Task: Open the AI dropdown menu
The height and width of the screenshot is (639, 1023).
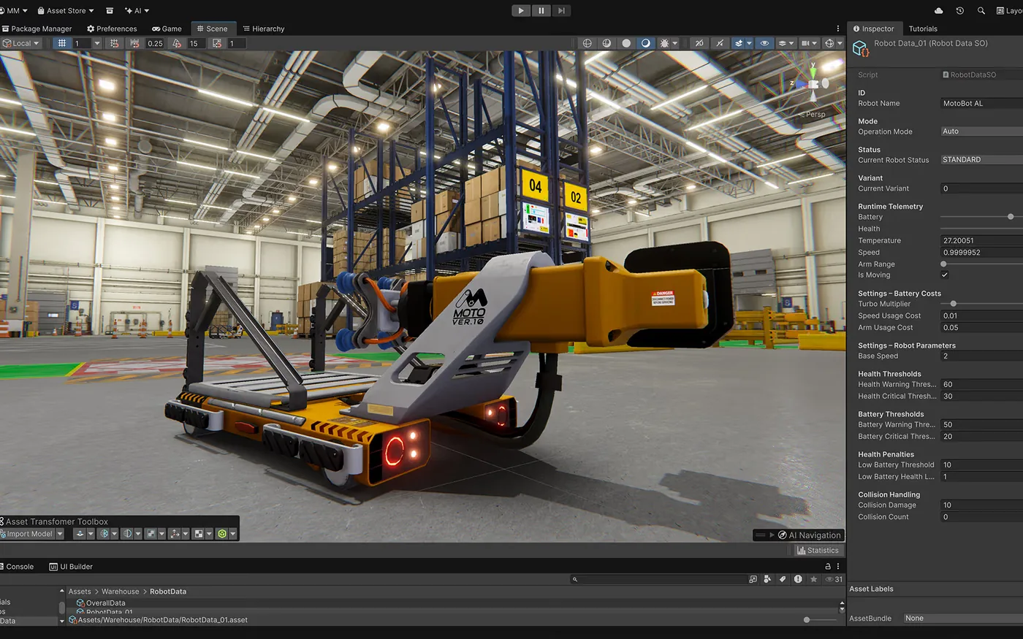Action: pos(137,11)
